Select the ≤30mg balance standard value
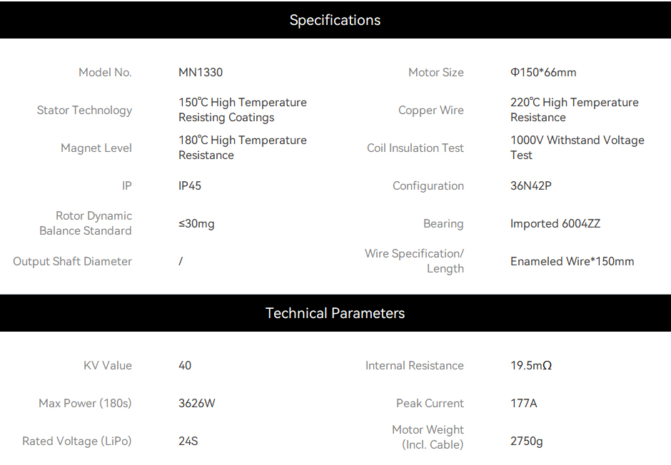 (x=196, y=223)
